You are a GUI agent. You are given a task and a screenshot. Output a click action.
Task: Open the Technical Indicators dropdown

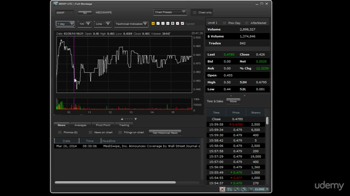click(x=131, y=24)
